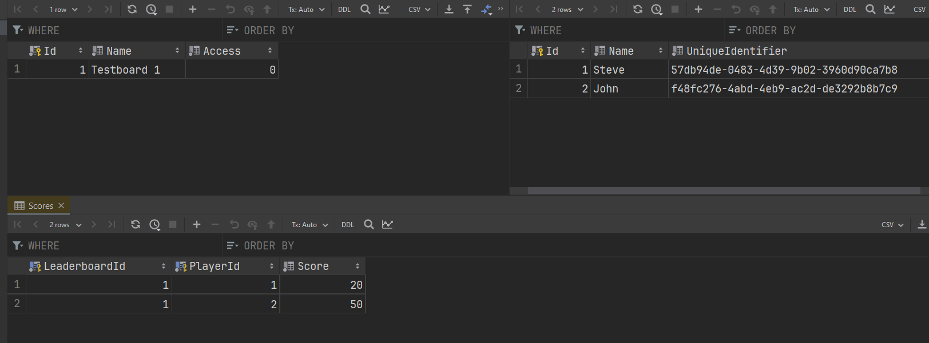Open DDL in UniqueIdentifier table panel
929x343 pixels.
[x=850, y=10]
